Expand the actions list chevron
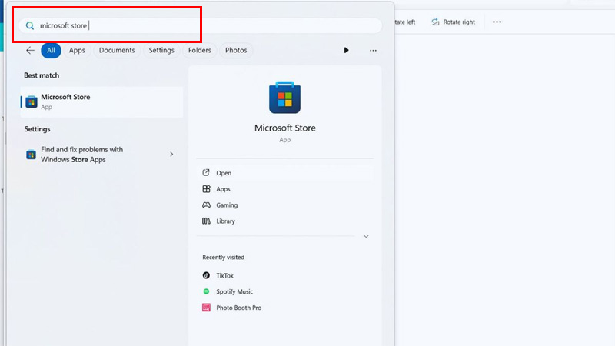The height and width of the screenshot is (346, 615). tap(366, 236)
